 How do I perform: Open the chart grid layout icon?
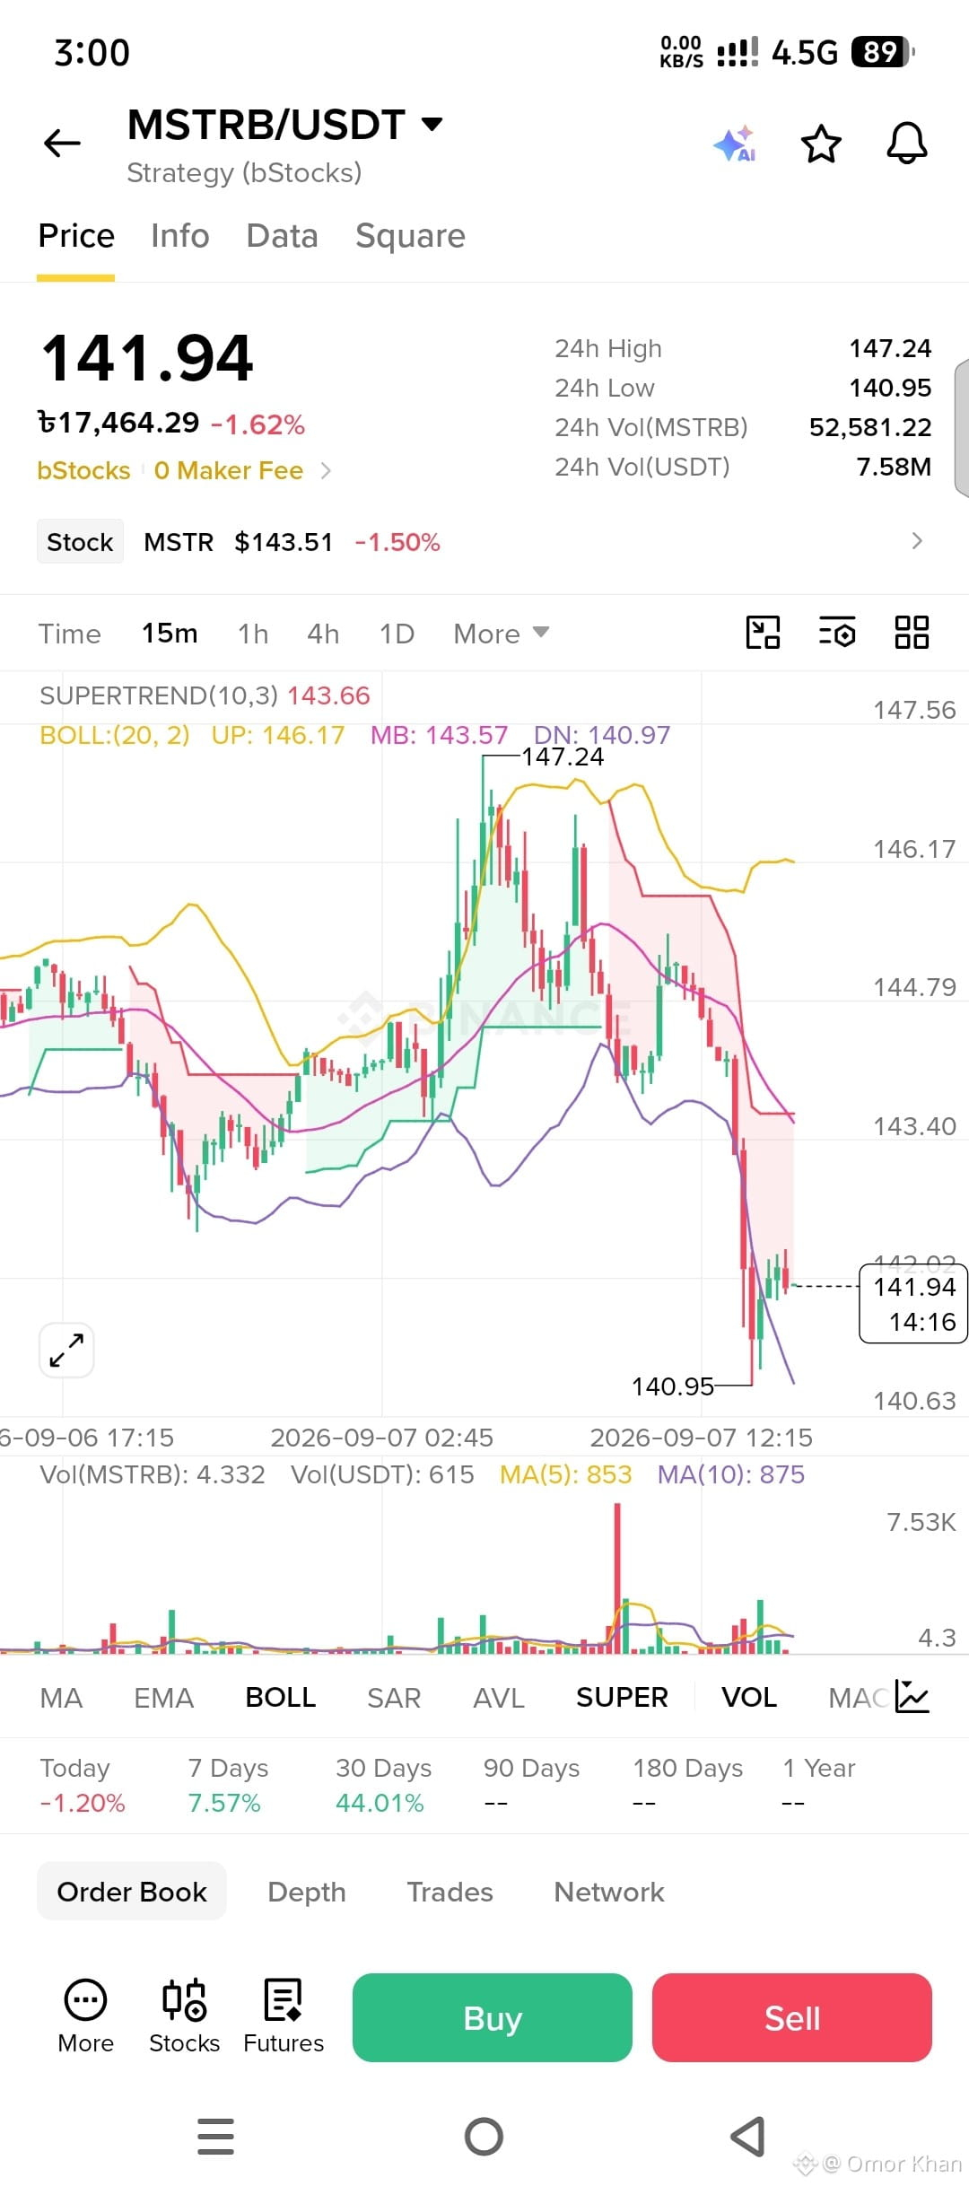click(912, 633)
